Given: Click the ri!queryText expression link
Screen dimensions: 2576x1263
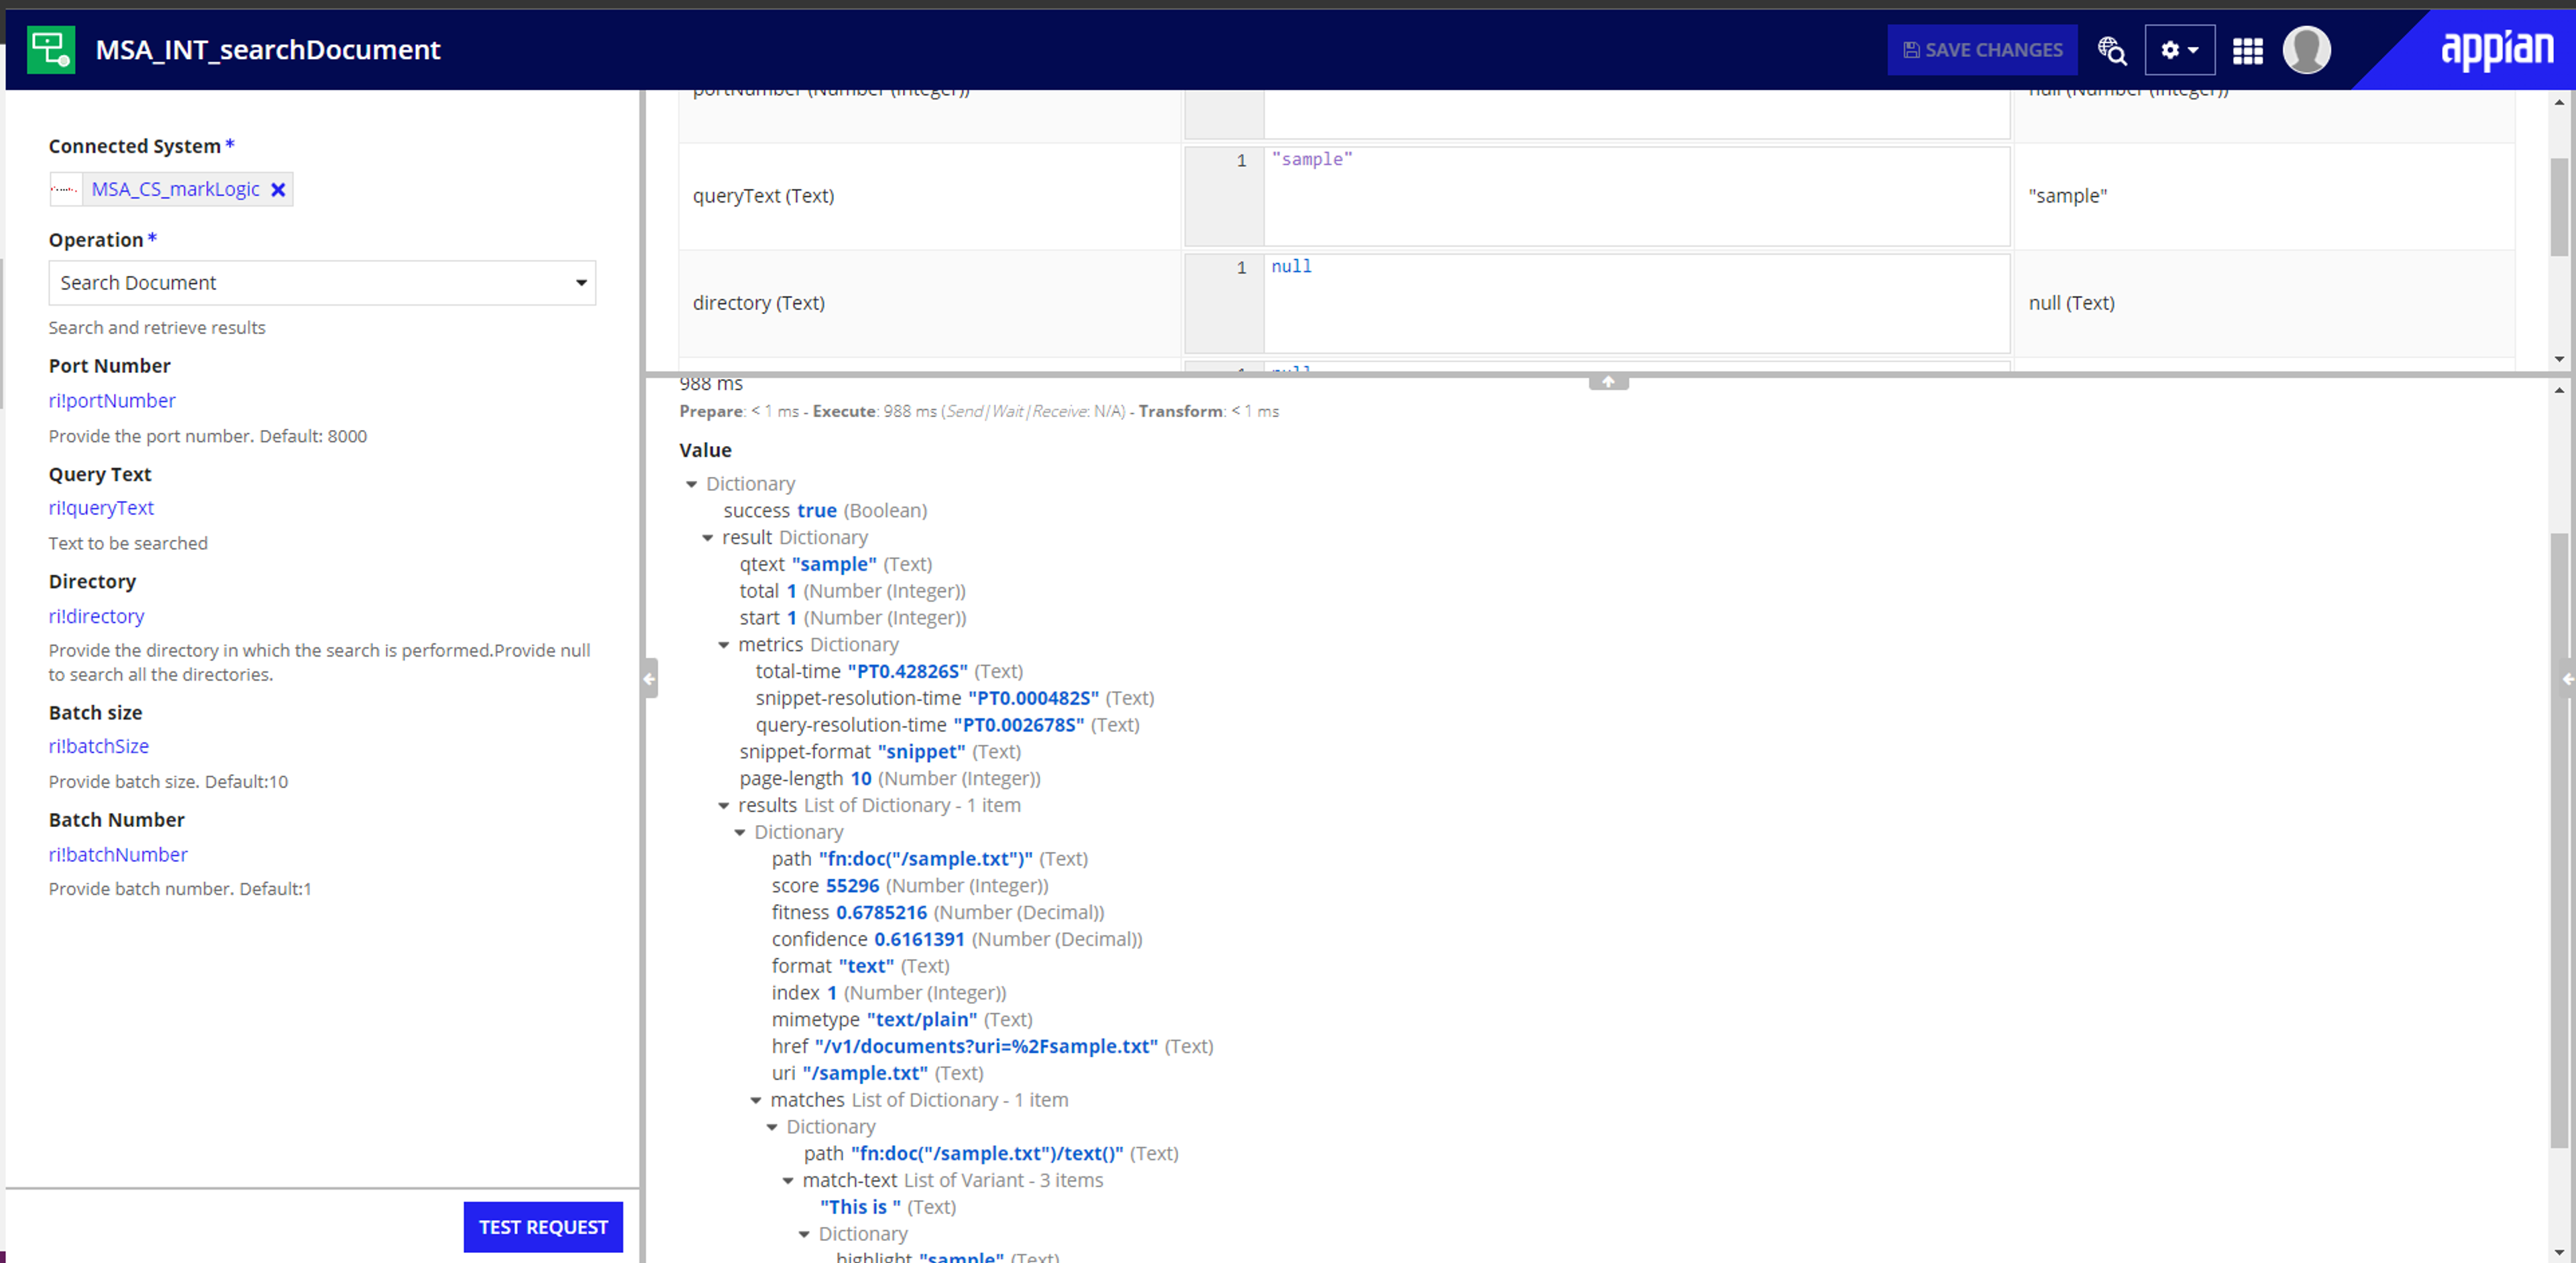Looking at the screenshot, I should coord(101,508).
